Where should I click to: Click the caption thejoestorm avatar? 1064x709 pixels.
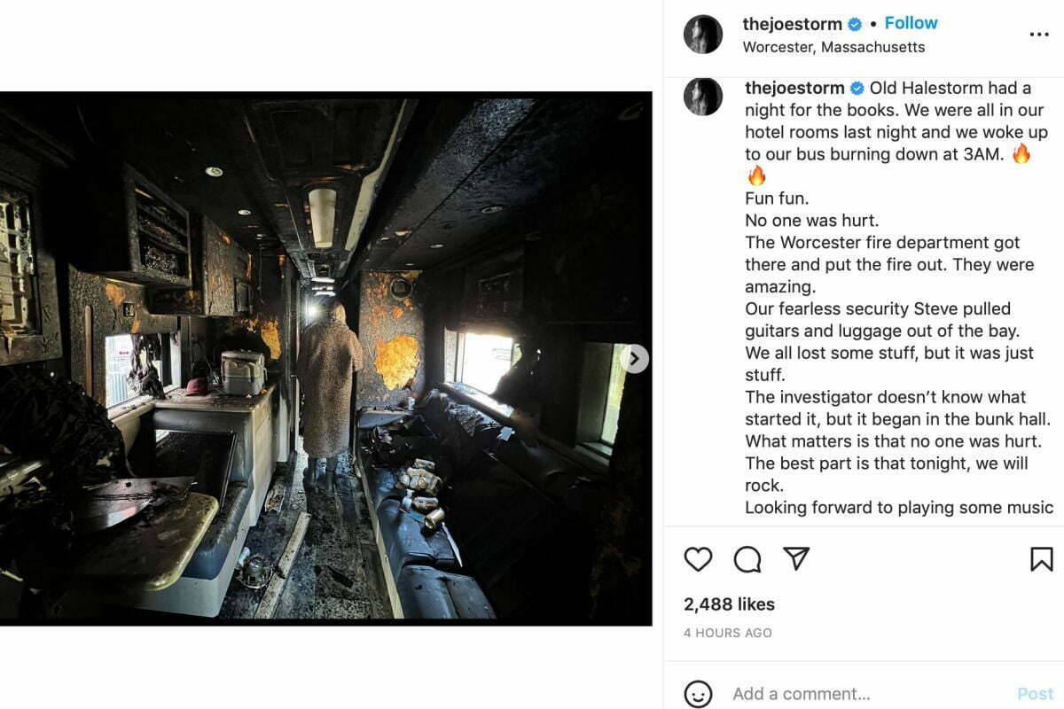tap(703, 97)
